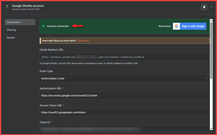Focus the Access Token URL input
Image resolution: width=217 pixels, height=135 pixels.
(125, 112)
